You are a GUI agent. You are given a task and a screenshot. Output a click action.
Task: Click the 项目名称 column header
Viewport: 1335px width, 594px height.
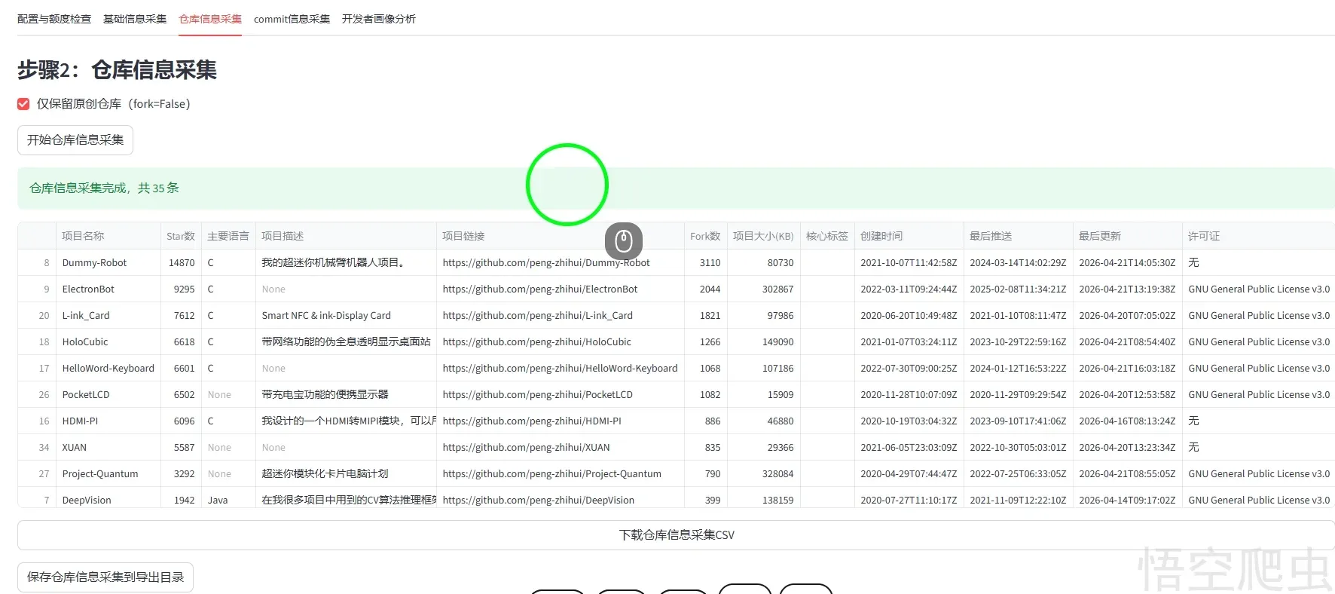83,236
